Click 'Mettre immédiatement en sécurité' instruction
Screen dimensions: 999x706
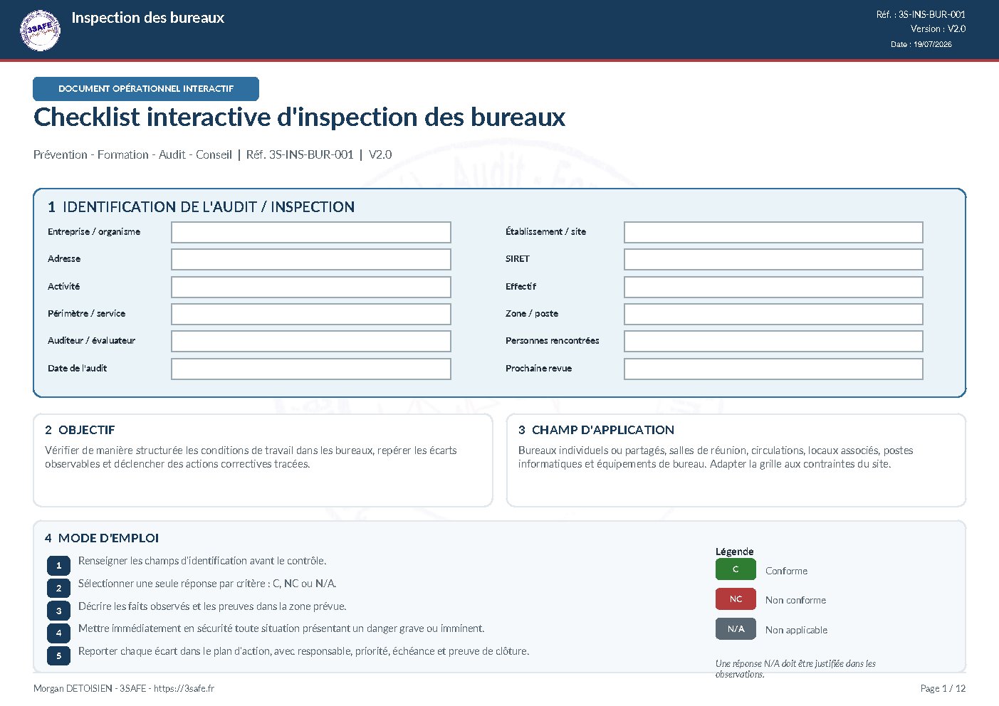click(x=281, y=628)
